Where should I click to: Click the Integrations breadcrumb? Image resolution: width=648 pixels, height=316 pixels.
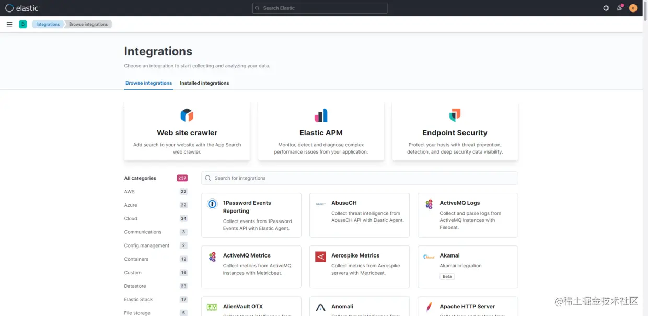(48, 24)
